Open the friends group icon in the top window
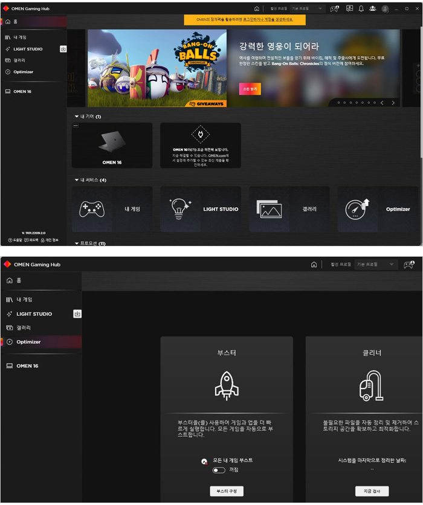 point(373,8)
